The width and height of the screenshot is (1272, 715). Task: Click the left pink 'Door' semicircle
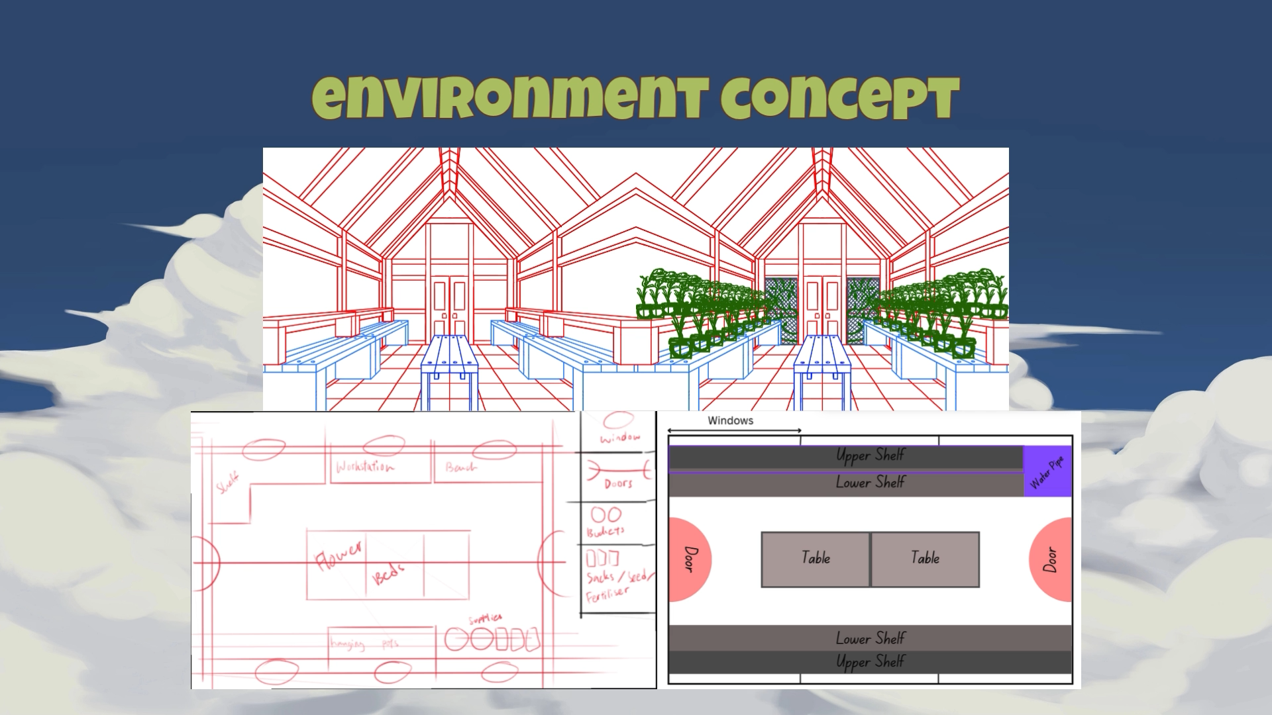coord(690,559)
